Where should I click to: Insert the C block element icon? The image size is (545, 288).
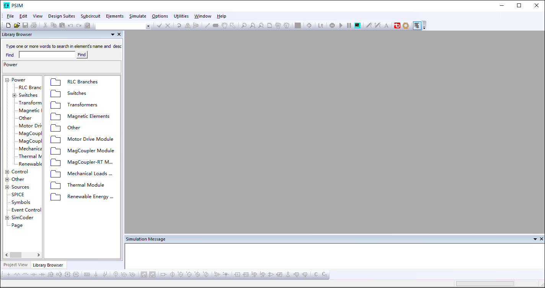(316, 274)
